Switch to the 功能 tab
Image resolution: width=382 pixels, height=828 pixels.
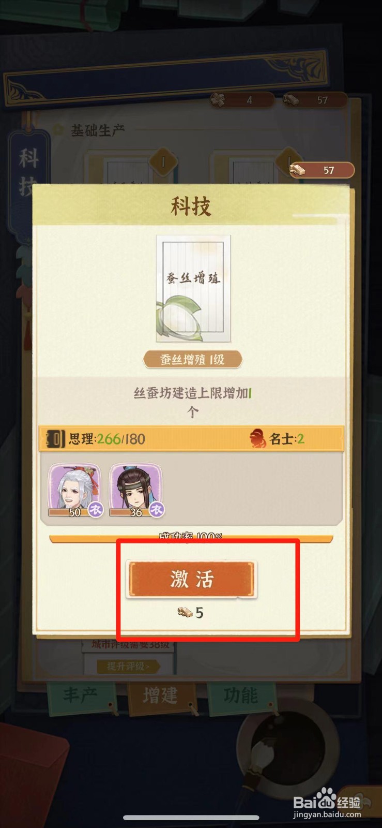coord(241,696)
